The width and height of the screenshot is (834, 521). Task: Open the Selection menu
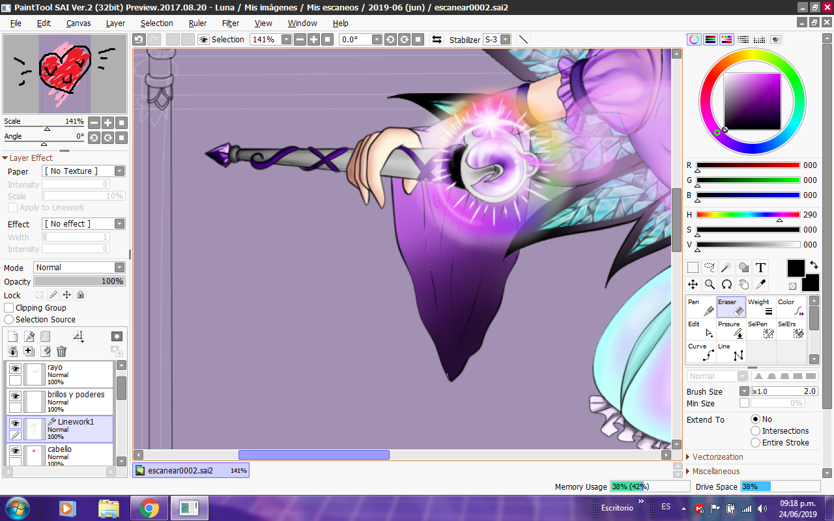(x=157, y=23)
